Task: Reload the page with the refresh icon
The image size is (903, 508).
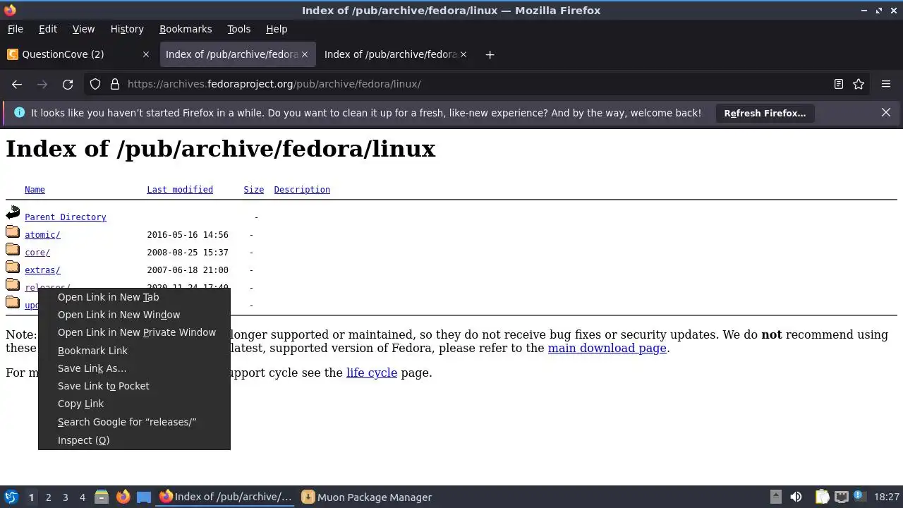Action: (x=68, y=84)
